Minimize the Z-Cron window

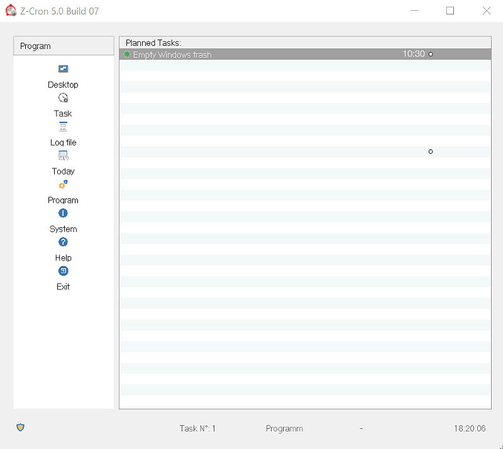click(x=414, y=11)
